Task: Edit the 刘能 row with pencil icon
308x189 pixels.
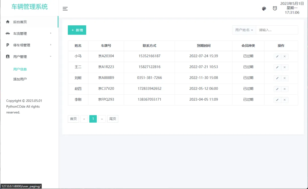Action: (277, 78)
